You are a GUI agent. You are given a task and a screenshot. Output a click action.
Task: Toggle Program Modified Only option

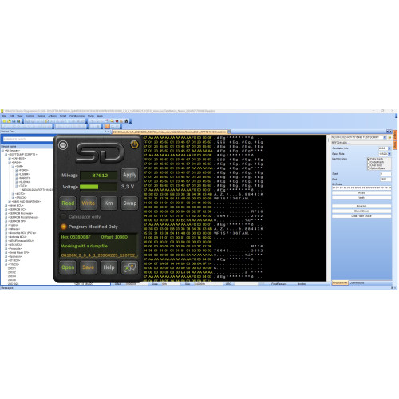point(64,227)
